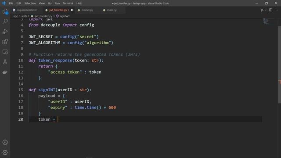
Task: Click the signJWT function definition name
Action: point(47,90)
